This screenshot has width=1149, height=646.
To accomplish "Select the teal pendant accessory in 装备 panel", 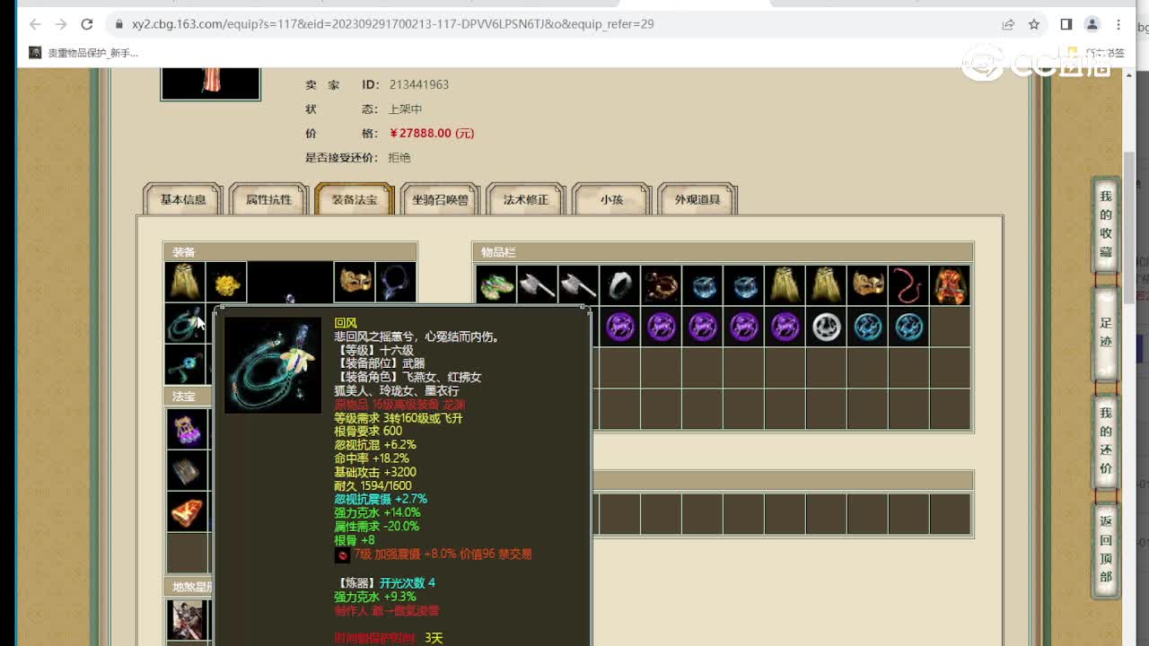I will 185,365.
